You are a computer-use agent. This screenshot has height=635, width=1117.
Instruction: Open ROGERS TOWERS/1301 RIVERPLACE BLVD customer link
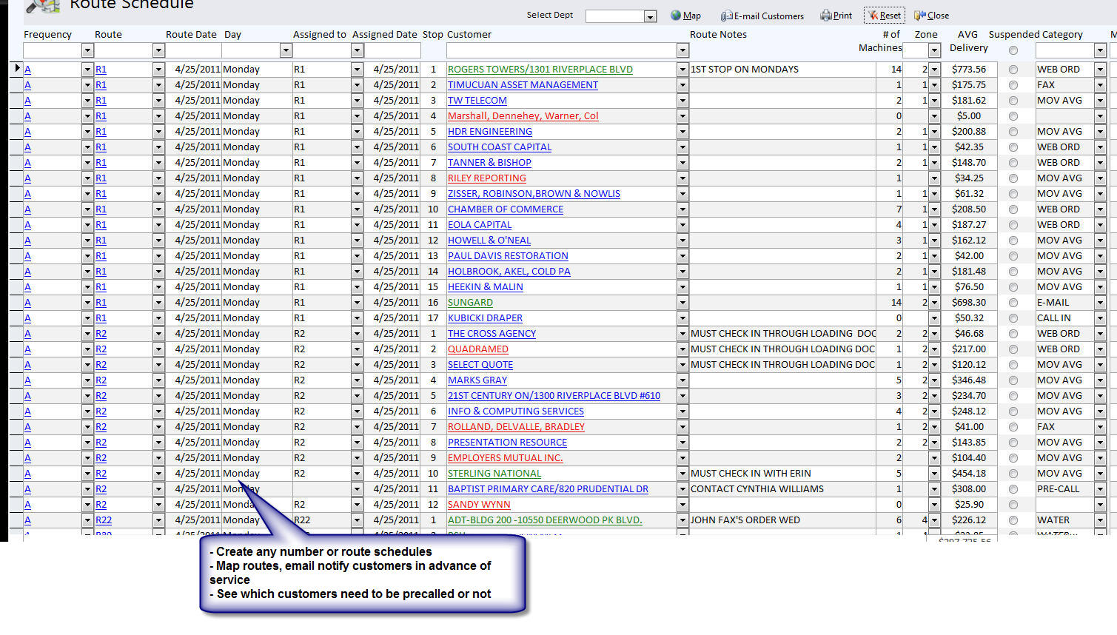(x=540, y=70)
